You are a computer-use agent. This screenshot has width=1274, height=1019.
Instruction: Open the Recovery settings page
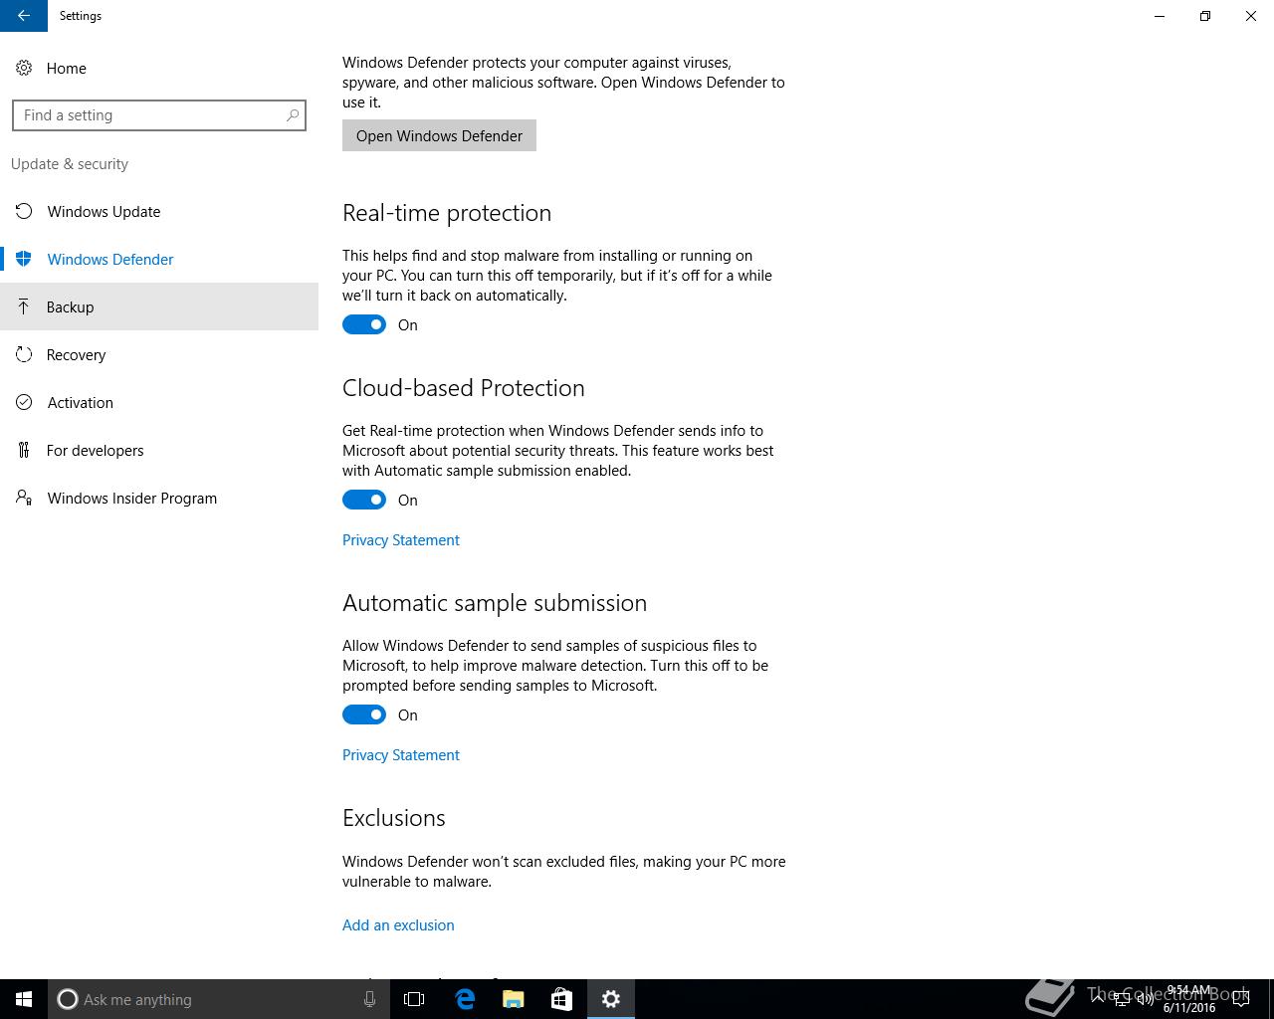tap(159, 354)
